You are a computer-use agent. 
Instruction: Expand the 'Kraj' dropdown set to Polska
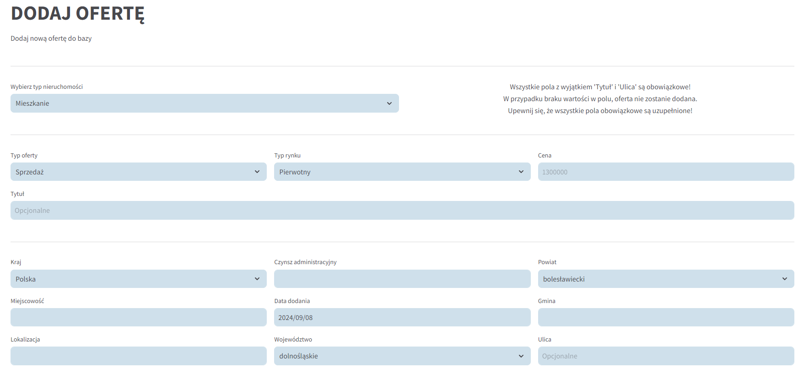[139, 279]
